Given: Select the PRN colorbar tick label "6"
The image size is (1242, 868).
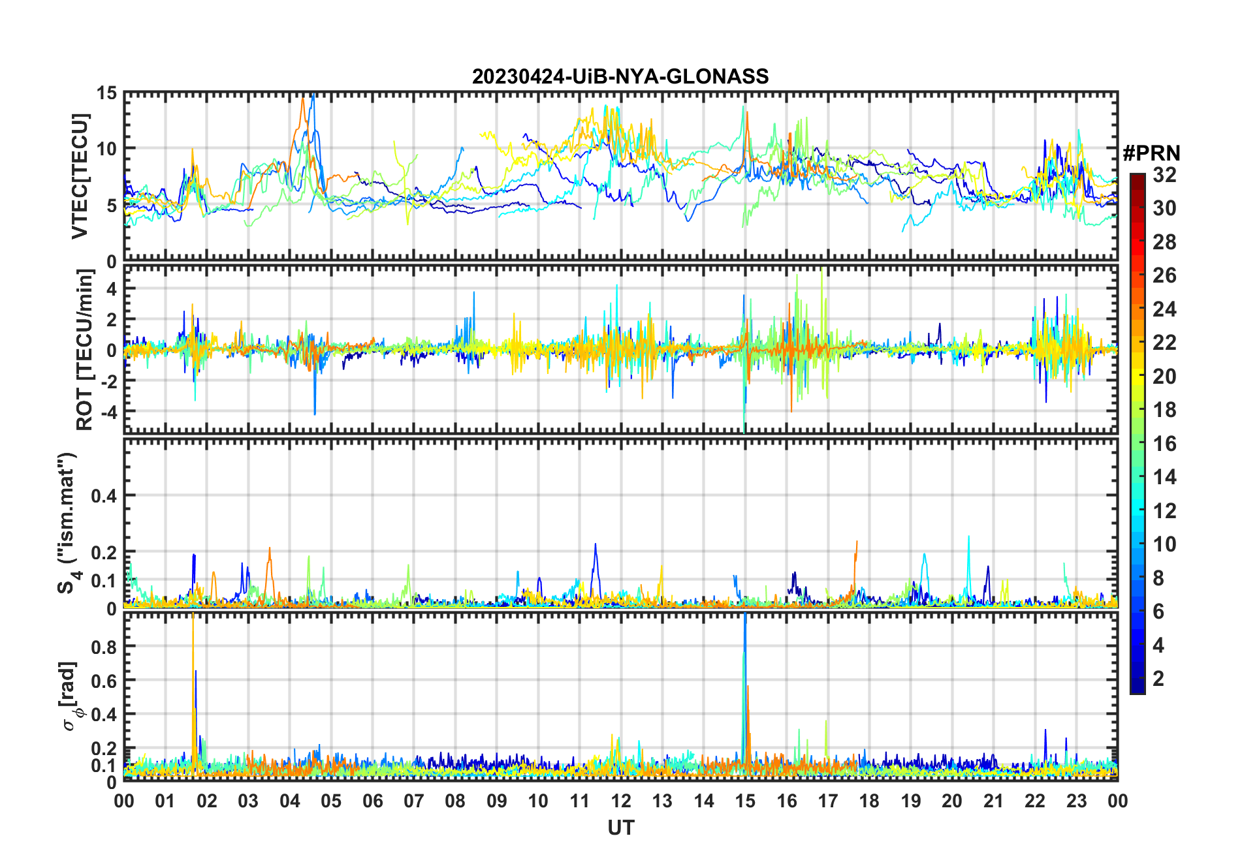Looking at the screenshot, I should (x=1158, y=612).
